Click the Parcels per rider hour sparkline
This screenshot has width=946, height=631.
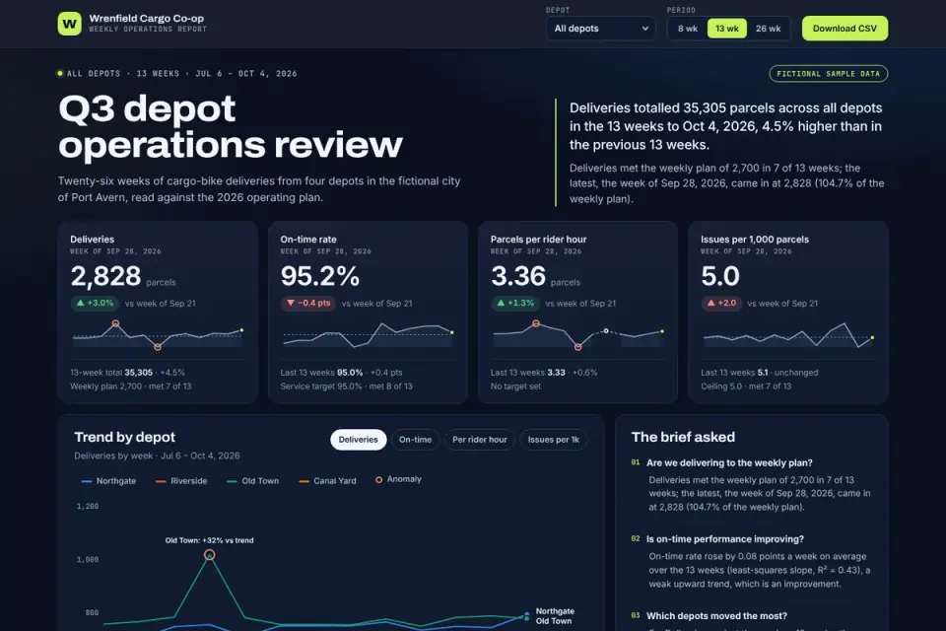(577, 335)
